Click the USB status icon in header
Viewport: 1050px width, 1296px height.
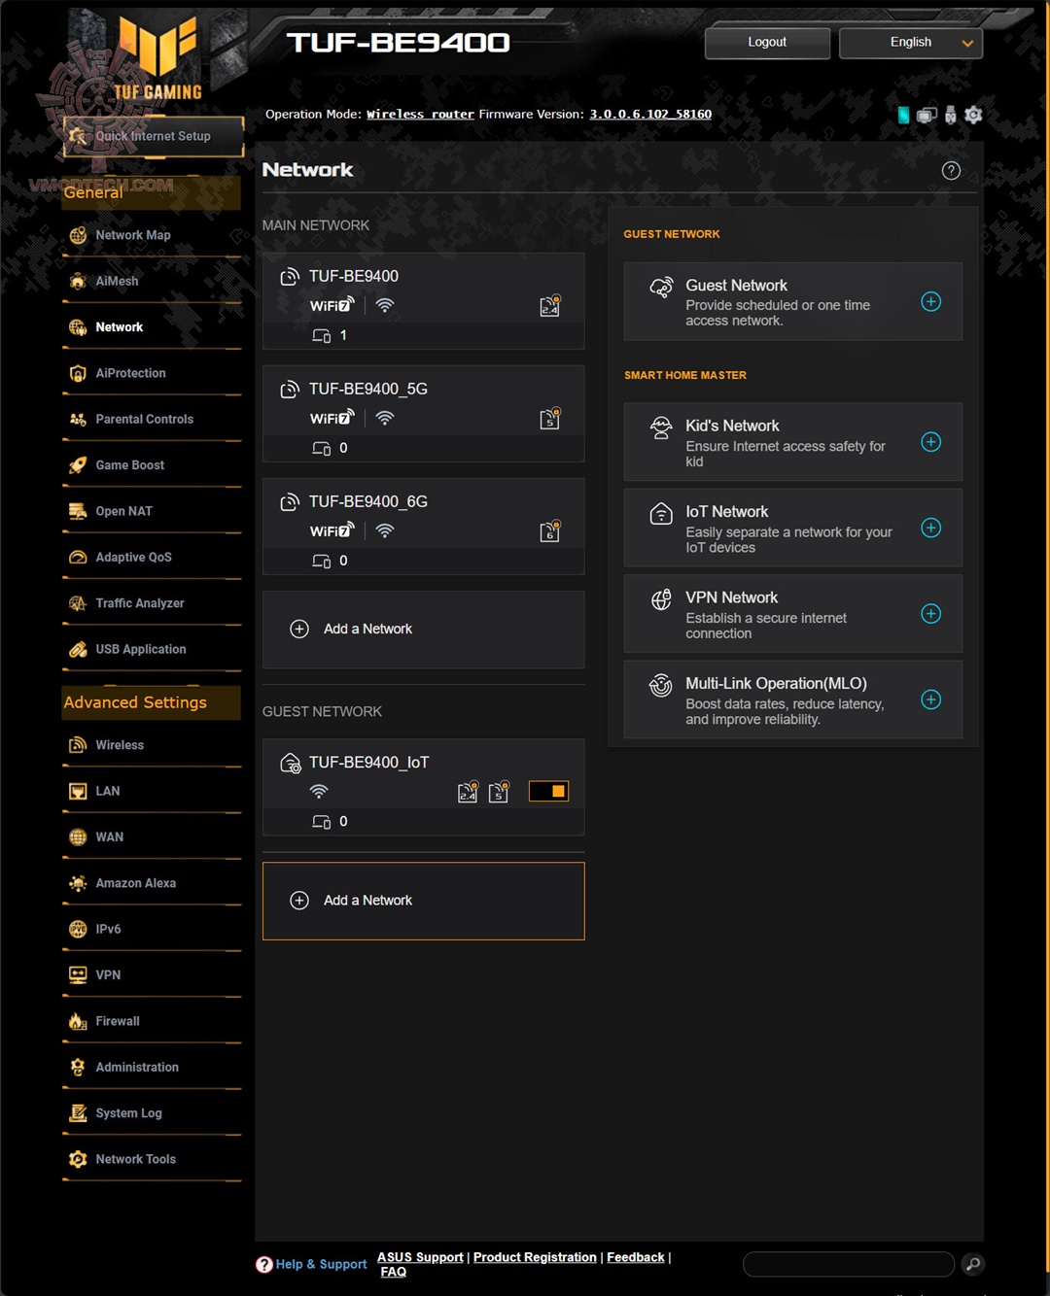(950, 116)
